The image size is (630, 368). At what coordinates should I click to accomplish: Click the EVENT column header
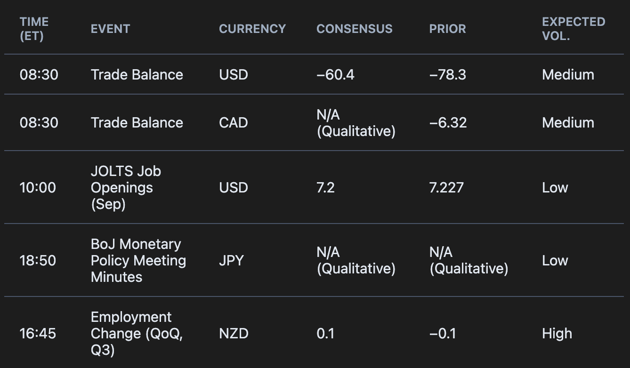pyautogui.click(x=110, y=29)
